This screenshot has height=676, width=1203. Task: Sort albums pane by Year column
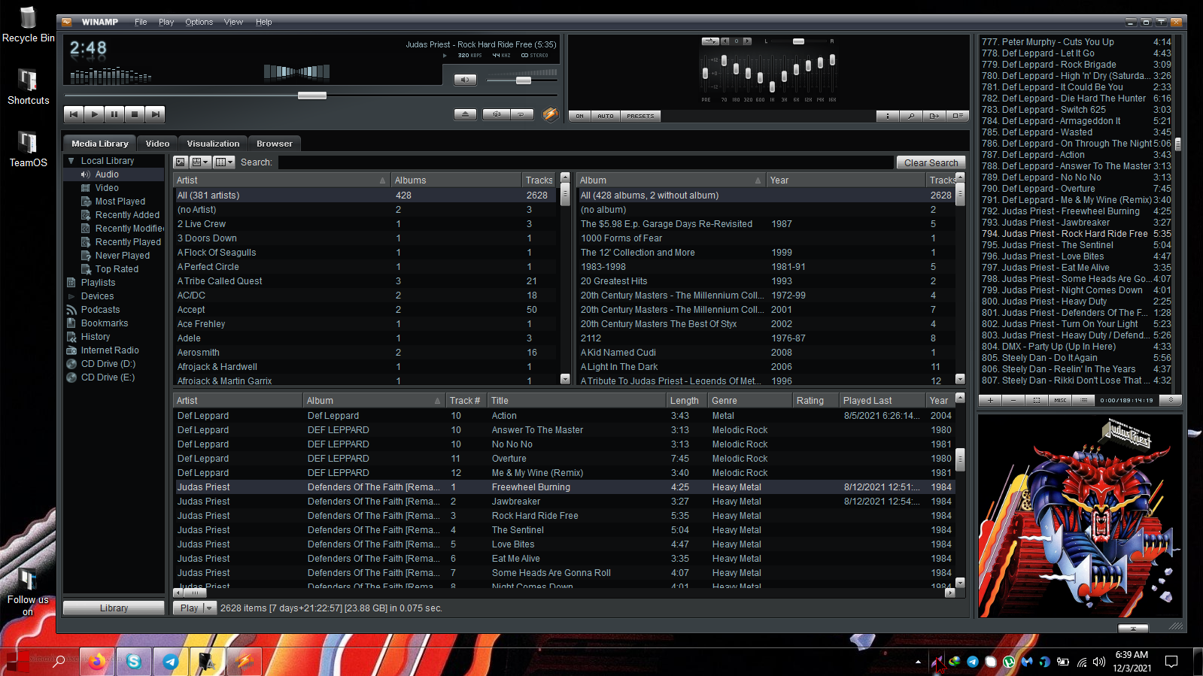pyautogui.click(x=846, y=180)
